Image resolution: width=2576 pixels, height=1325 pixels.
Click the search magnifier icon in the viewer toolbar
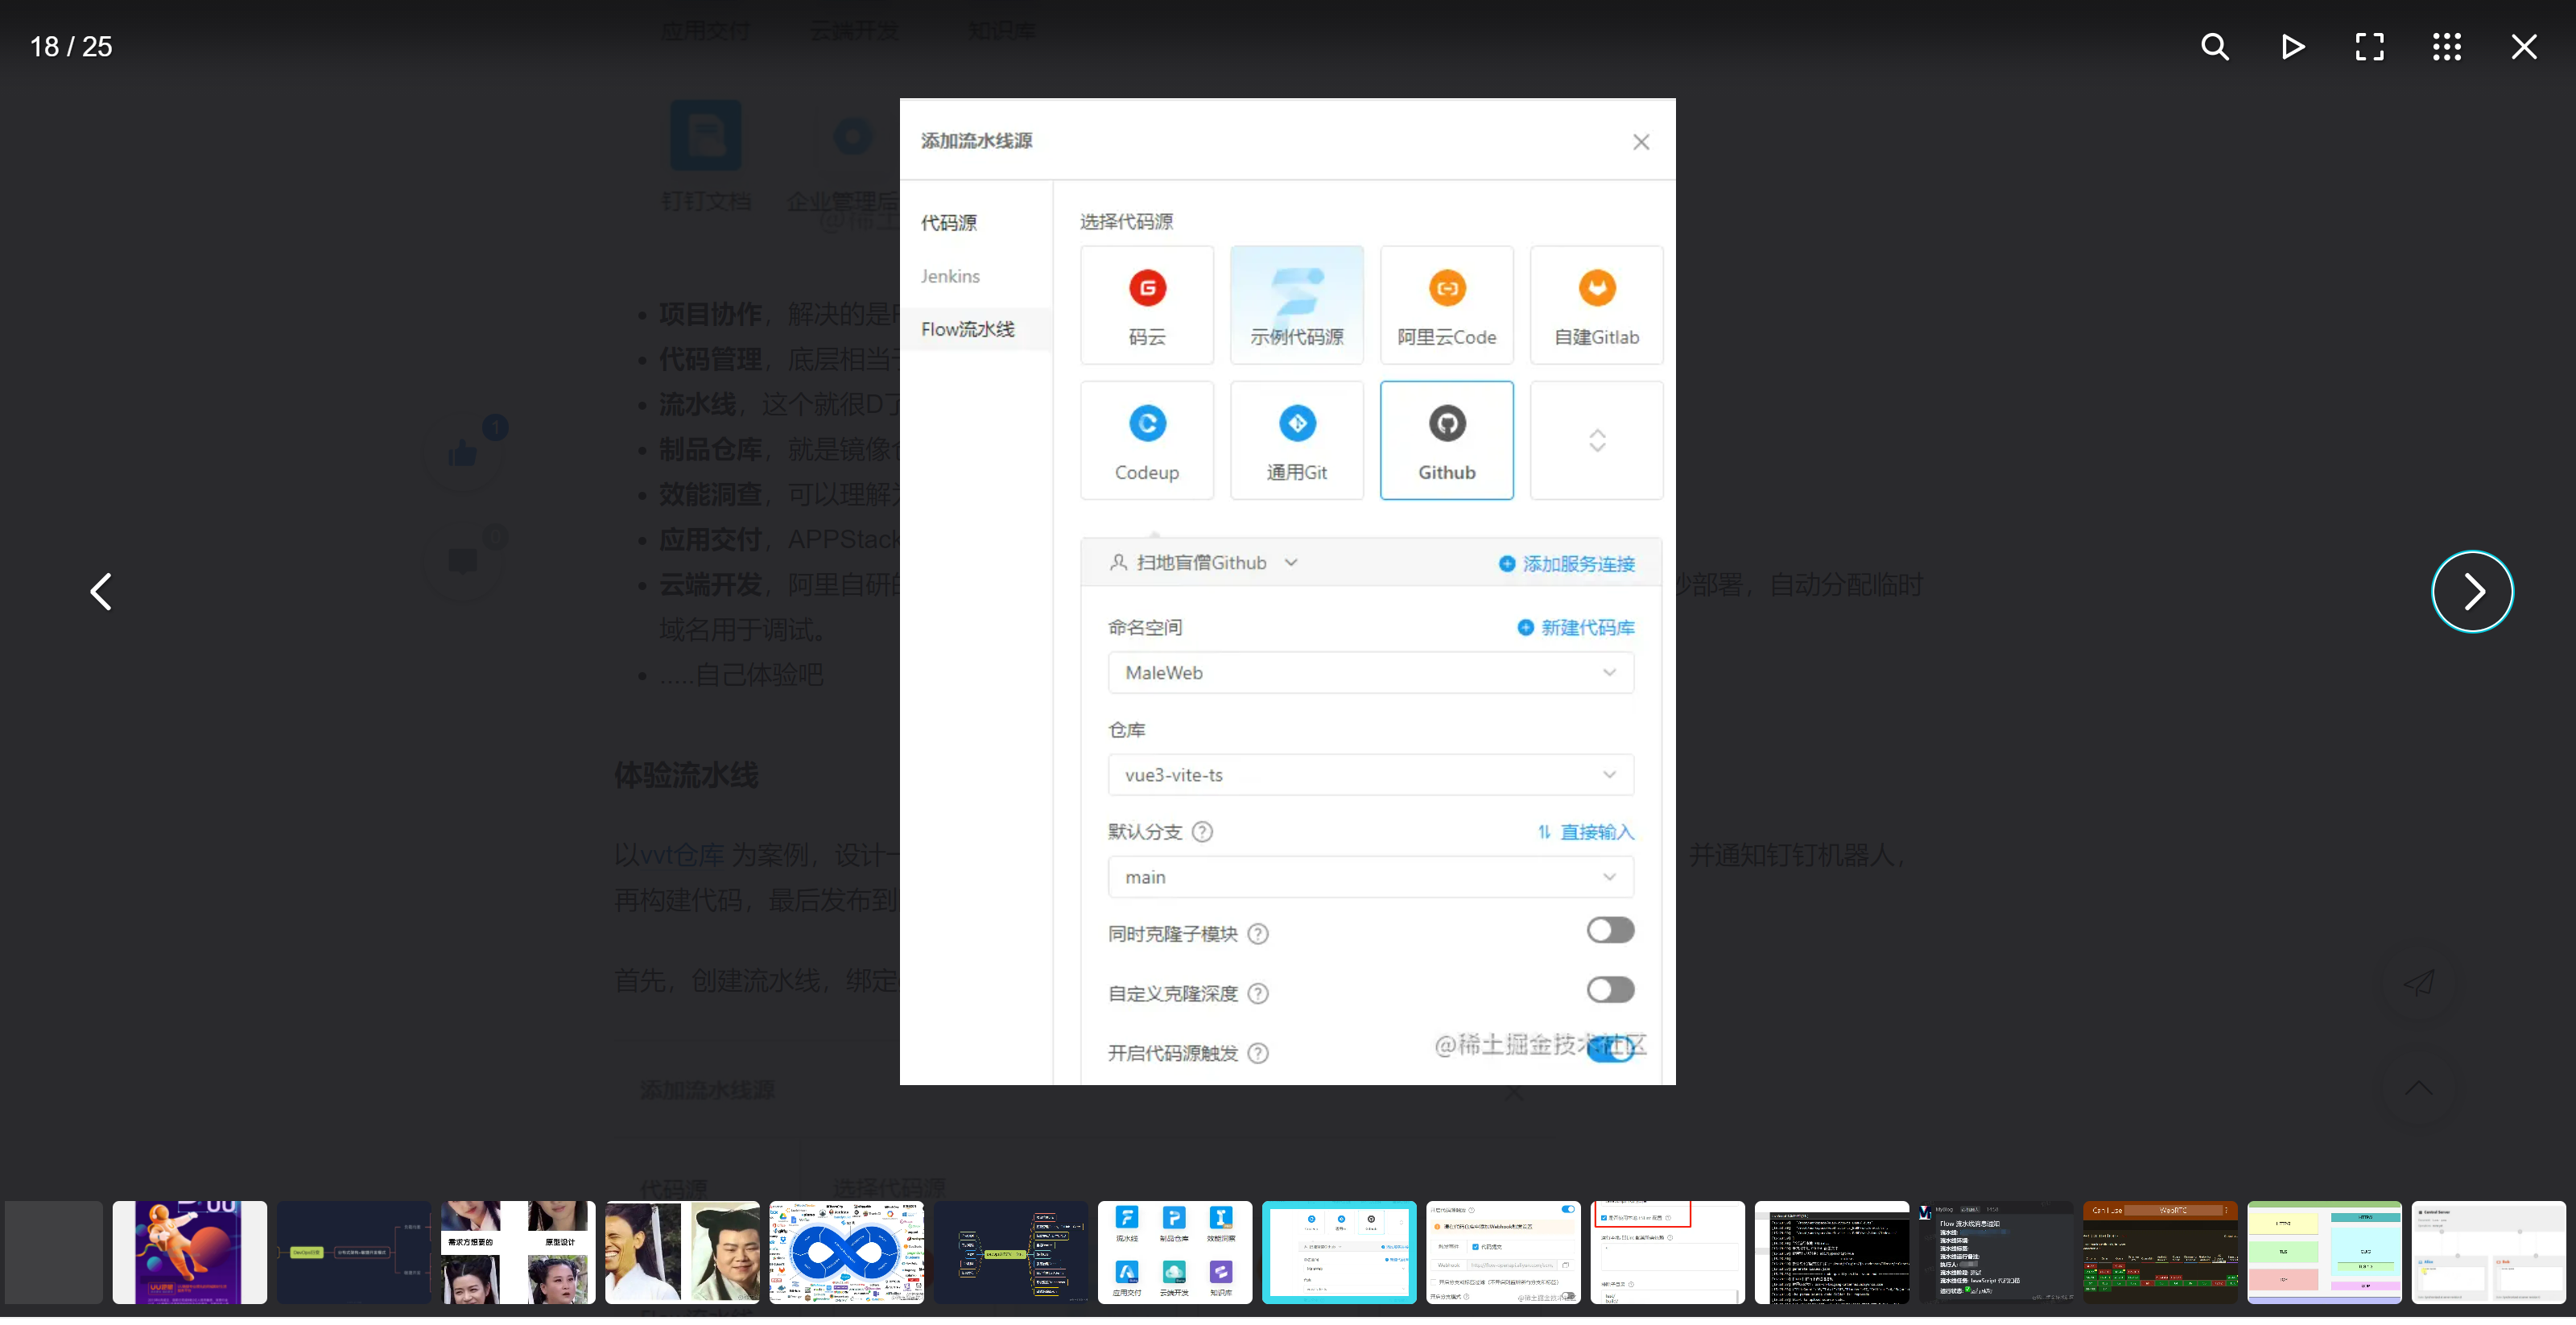point(2214,47)
